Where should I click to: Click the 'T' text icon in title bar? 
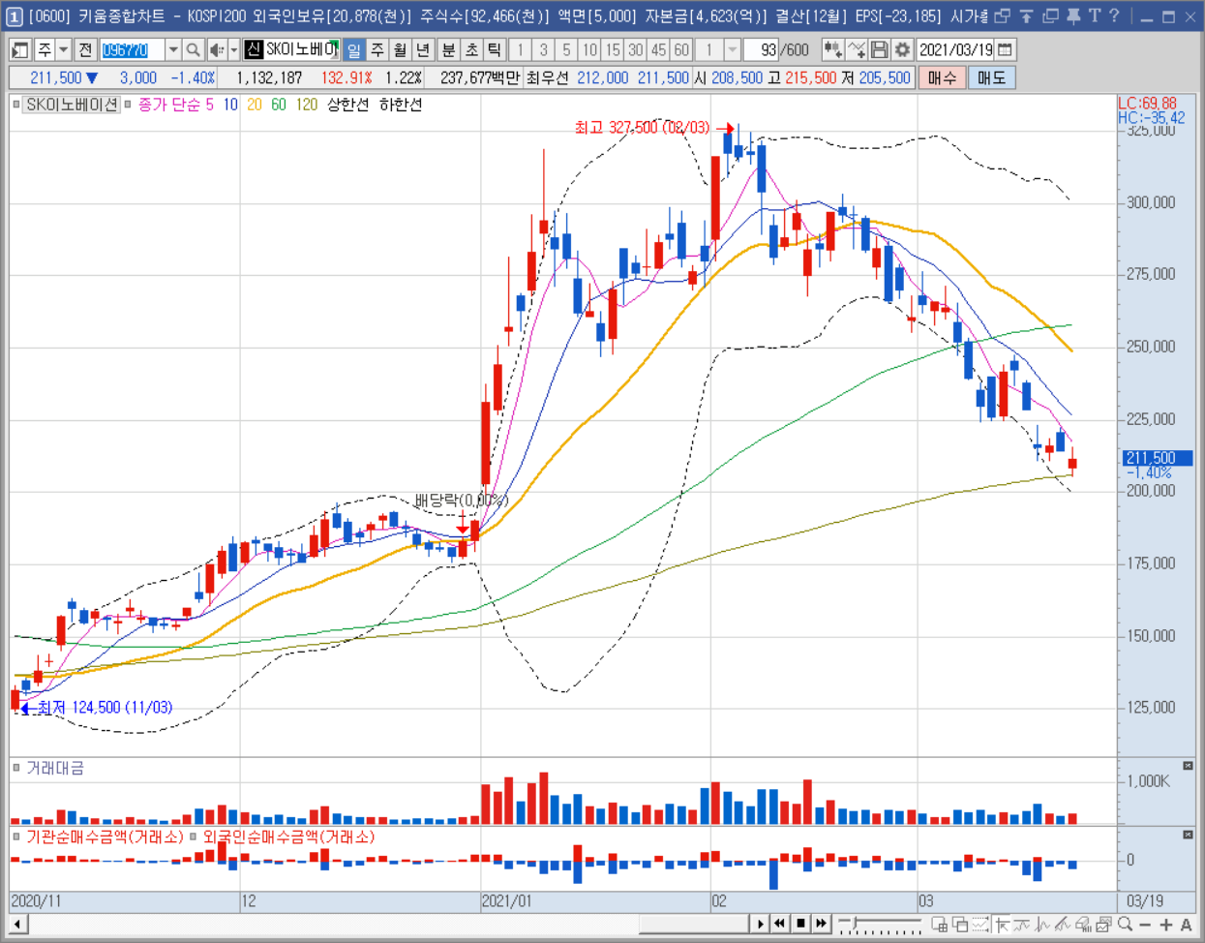pos(1095,15)
